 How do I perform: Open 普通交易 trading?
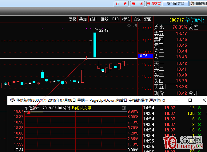154,4
